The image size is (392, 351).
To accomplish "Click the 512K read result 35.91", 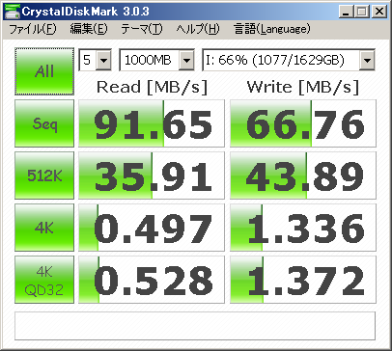I will click(x=152, y=175).
